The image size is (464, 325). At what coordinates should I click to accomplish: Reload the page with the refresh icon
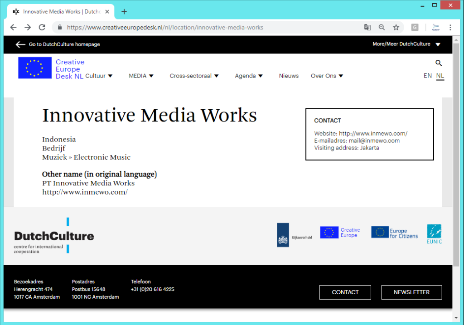click(42, 28)
